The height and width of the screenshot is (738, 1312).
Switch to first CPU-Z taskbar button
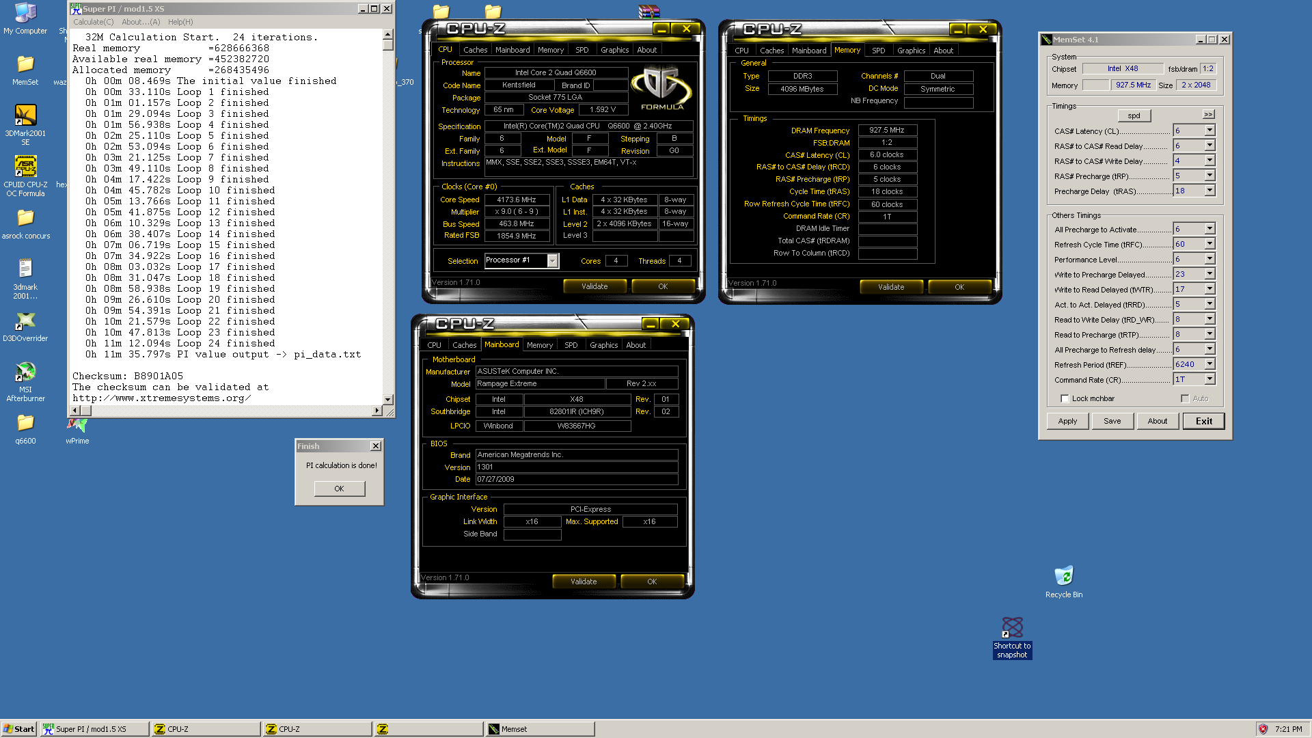pyautogui.click(x=206, y=729)
